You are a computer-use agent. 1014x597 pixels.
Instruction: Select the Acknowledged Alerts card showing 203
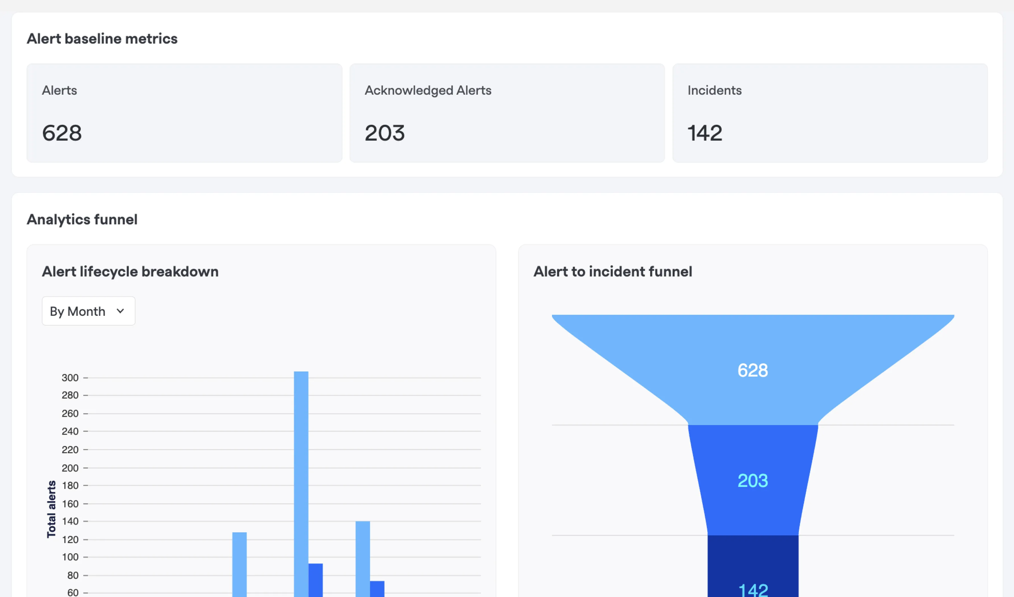507,113
